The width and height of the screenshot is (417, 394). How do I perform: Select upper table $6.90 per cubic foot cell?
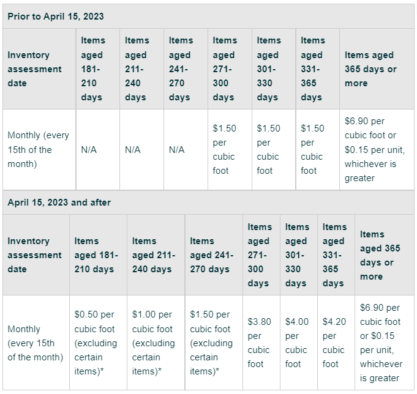pos(377,149)
